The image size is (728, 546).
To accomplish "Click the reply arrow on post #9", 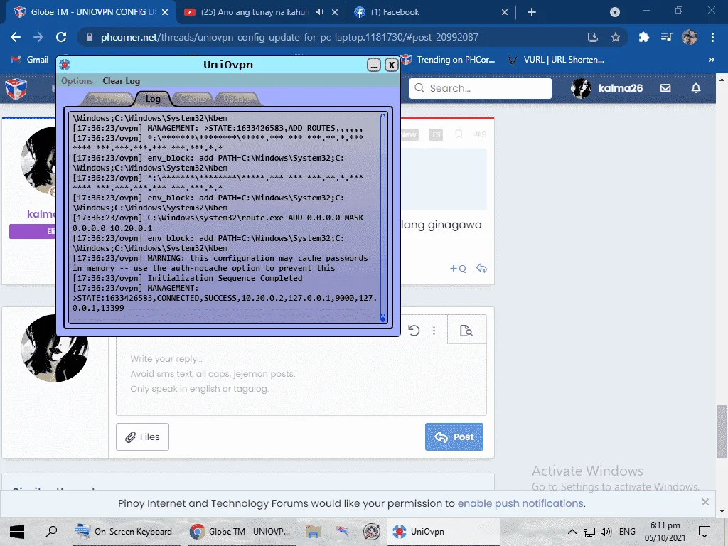I will coord(481,268).
